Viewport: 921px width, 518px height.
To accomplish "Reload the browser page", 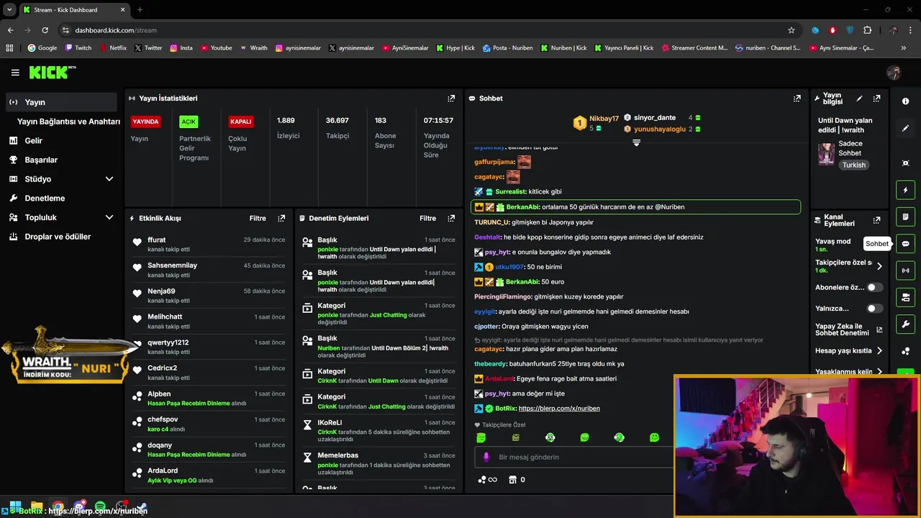I will coord(45,30).
